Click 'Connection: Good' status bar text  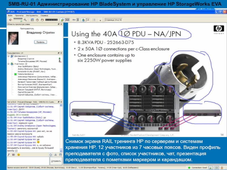tap(199, 168)
